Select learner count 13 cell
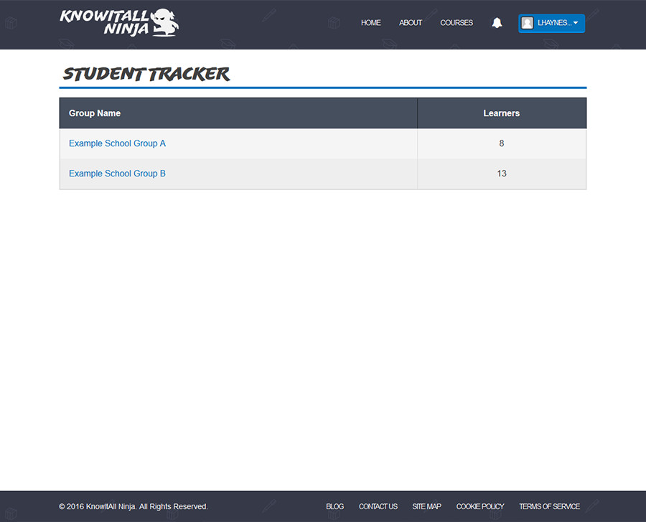The image size is (646, 522). [x=502, y=174]
